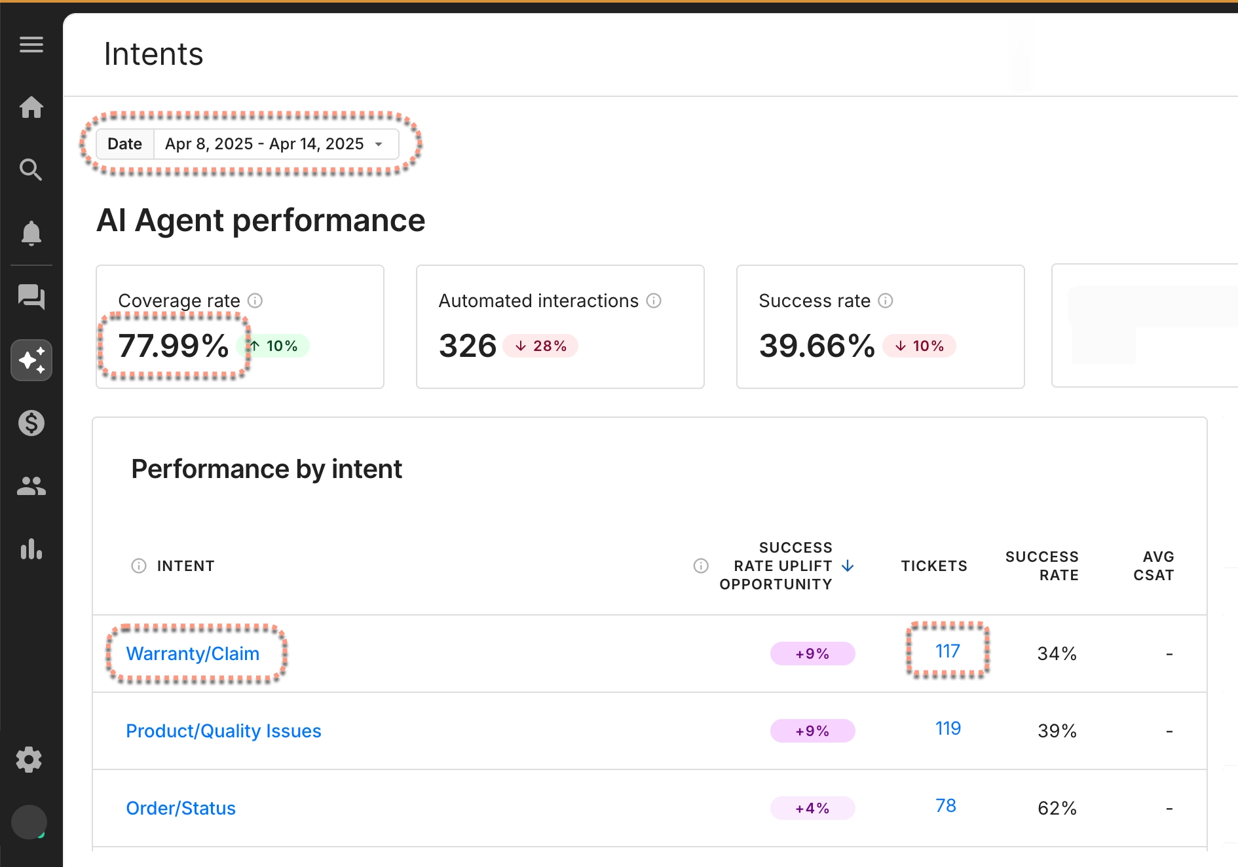Toggle sort arrow on Success Rate Uplift Opportunity
Image resolution: width=1238 pixels, height=867 pixels.
pyautogui.click(x=848, y=566)
